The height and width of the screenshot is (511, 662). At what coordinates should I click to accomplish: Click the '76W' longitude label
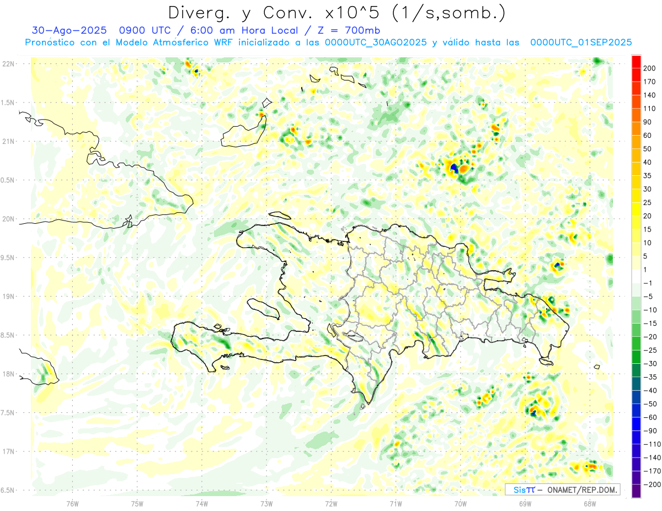pos(72,503)
